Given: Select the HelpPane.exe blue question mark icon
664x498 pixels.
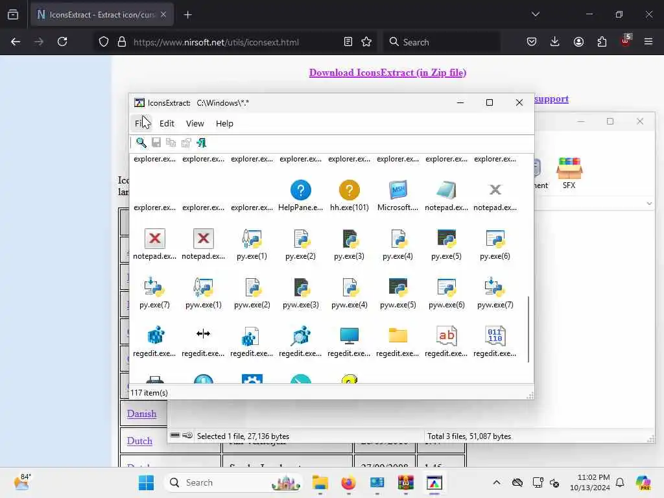Looking at the screenshot, I should pos(301,190).
